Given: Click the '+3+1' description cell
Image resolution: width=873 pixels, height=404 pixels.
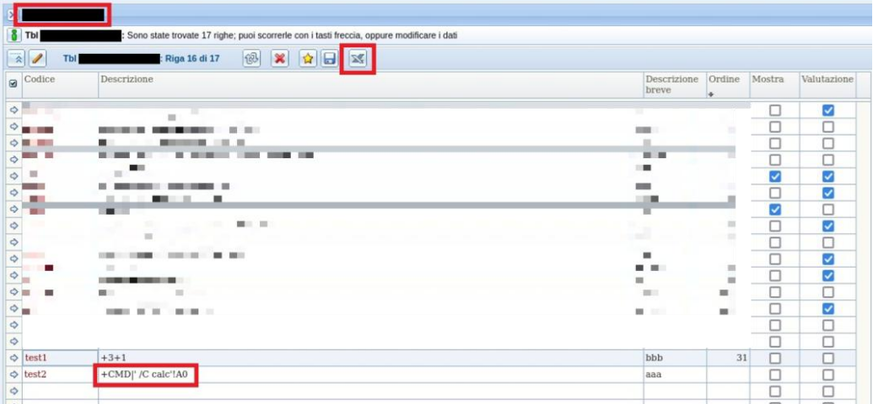Looking at the screenshot, I should [x=371, y=358].
